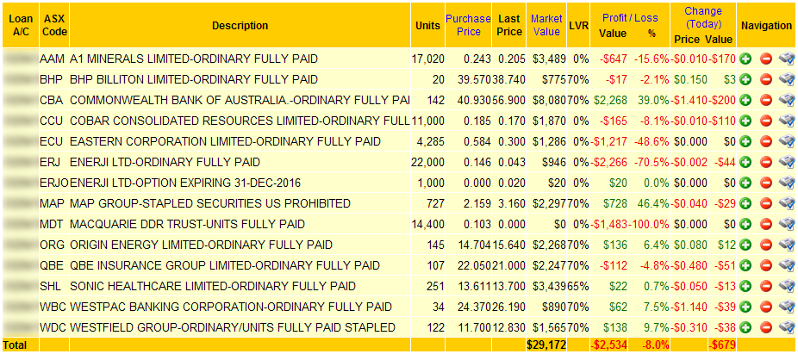The width and height of the screenshot is (798, 354).
Task: Click the Last Price column header
Action: click(x=510, y=25)
